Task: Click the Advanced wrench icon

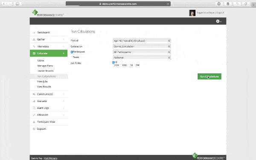Action: coord(34,115)
